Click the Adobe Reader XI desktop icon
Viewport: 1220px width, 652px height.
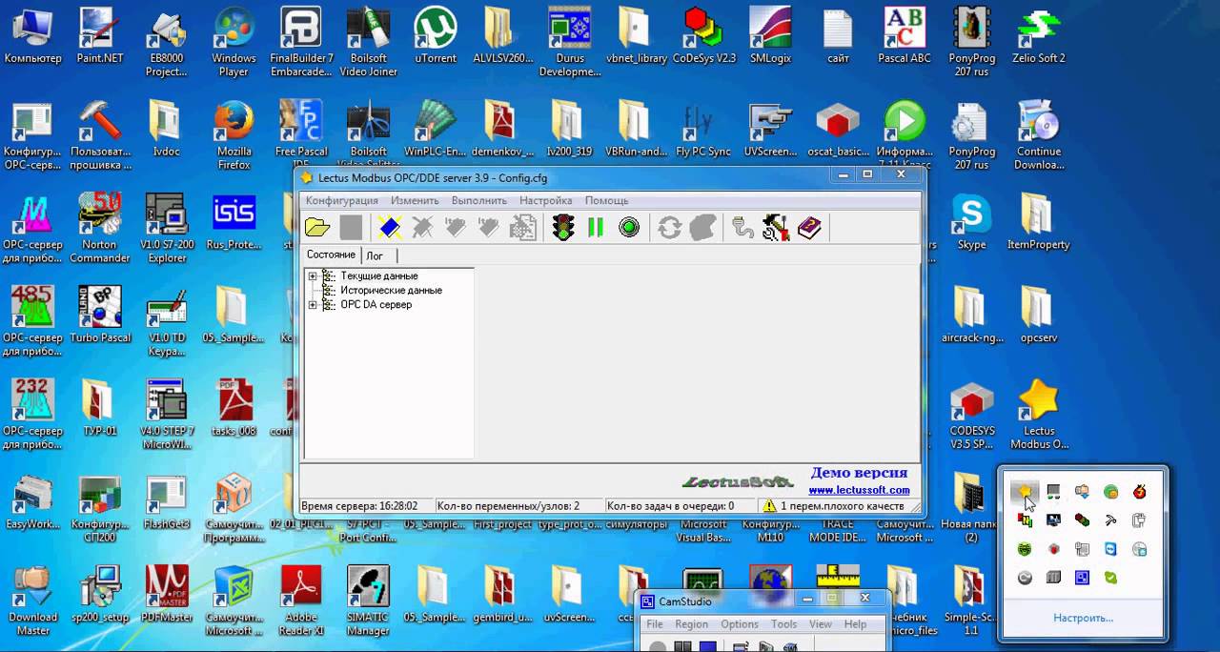(x=301, y=601)
